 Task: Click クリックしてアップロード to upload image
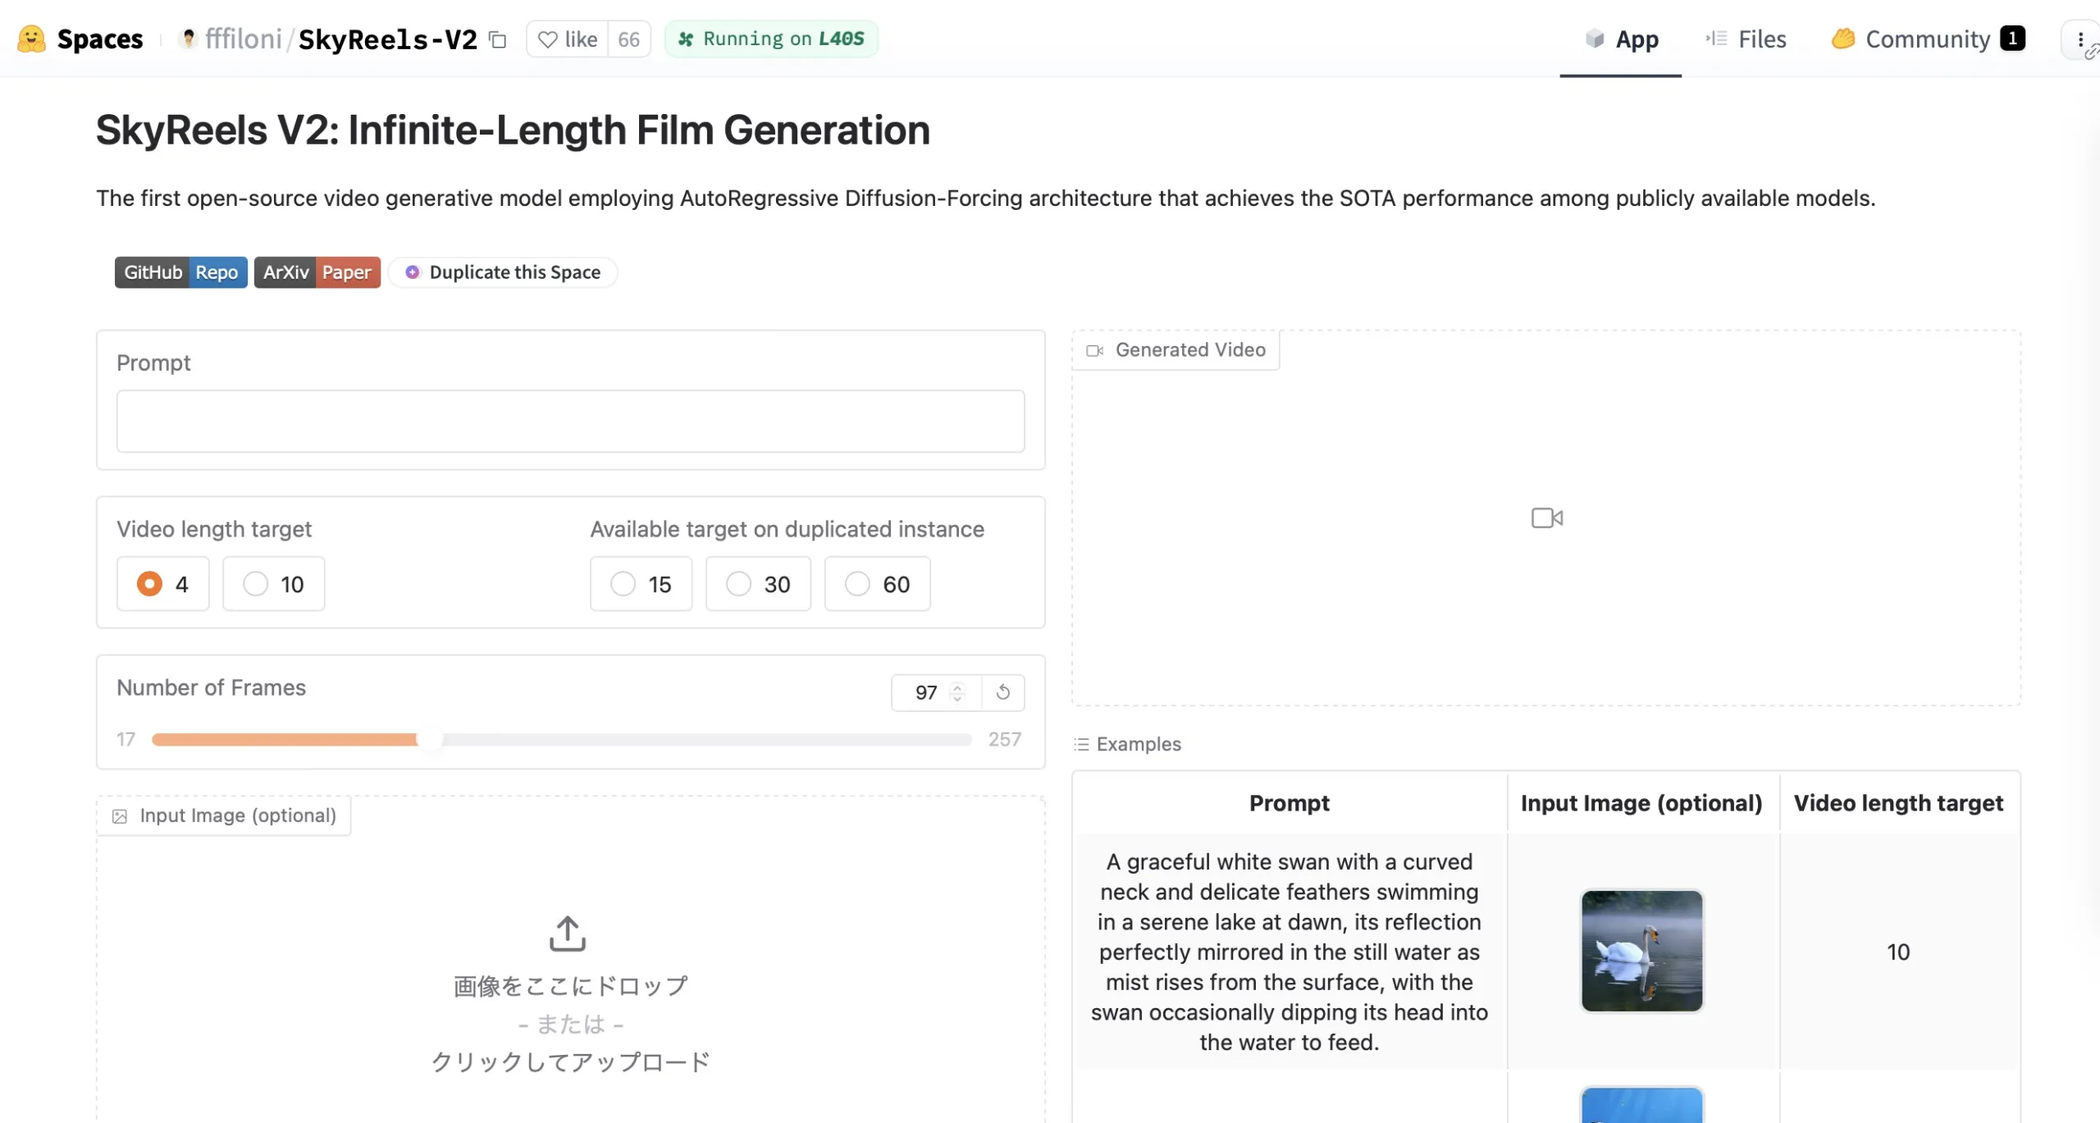pyautogui.click(x=571, y=1062)
